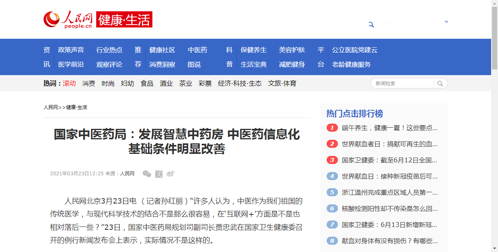Viewport: 498px width, 252px height.
Task: Share article via WeChat icon
Action: click(147, 174)
